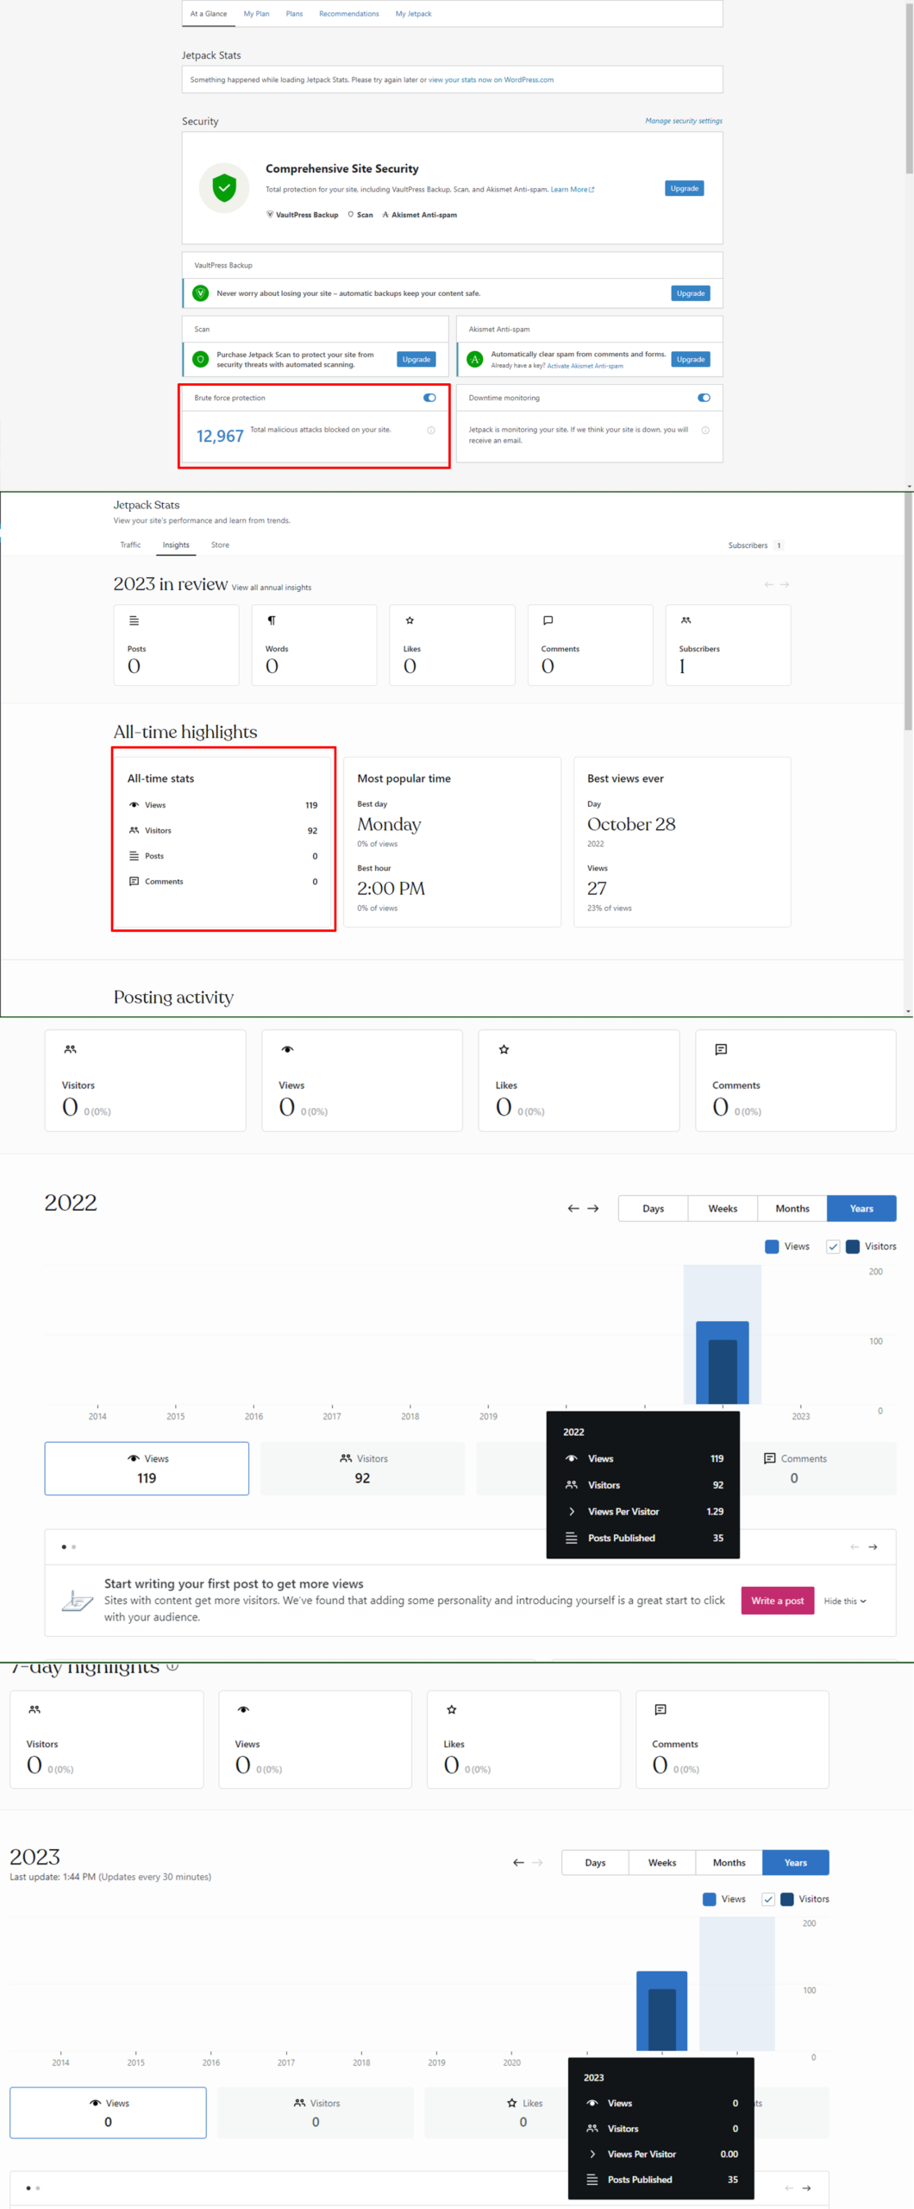Select the Views 119 stat tab

[147, 1469]
